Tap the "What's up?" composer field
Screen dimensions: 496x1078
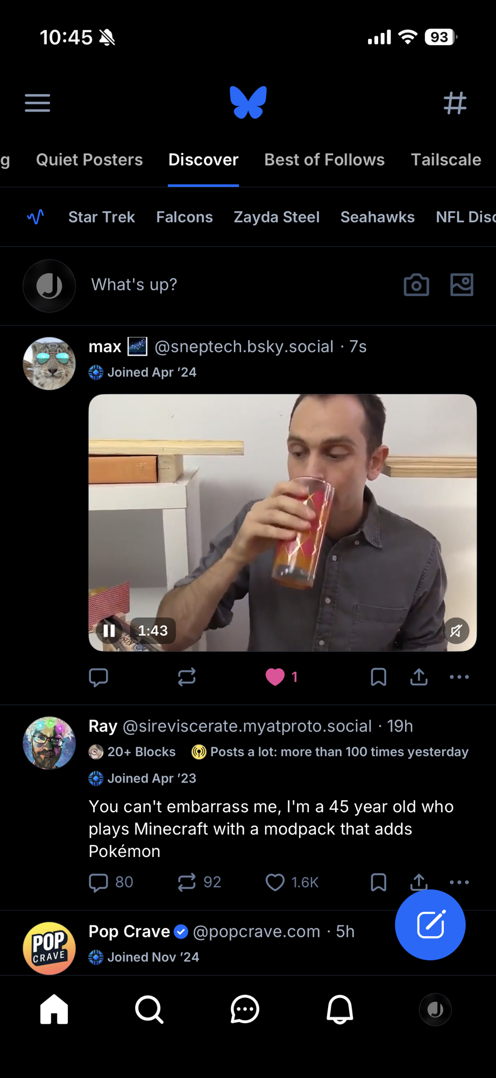tap(134, 285)
